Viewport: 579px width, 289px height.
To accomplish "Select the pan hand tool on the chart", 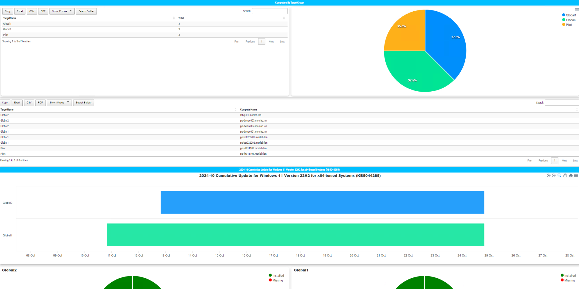I will [x=565, y=175].
